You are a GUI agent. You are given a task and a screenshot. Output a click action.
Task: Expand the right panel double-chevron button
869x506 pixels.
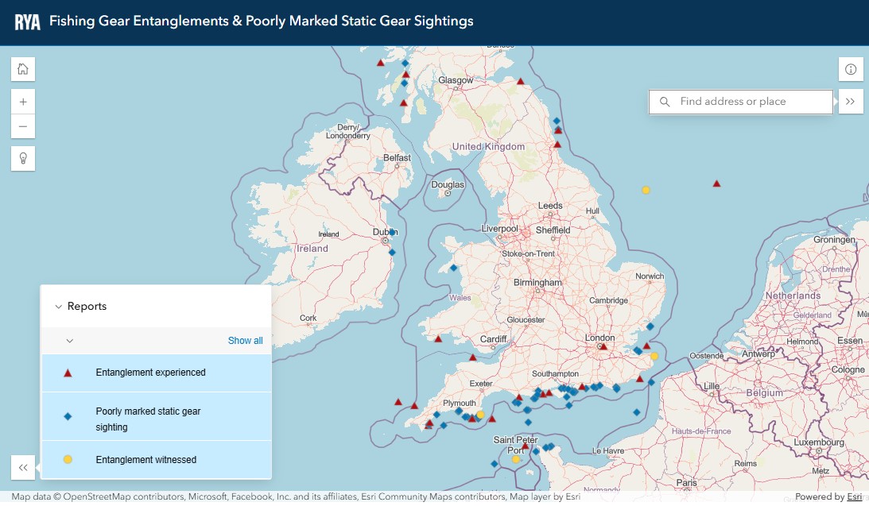850,102
